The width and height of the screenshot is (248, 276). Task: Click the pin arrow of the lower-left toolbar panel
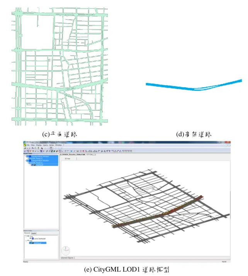(x=58, y=230)
